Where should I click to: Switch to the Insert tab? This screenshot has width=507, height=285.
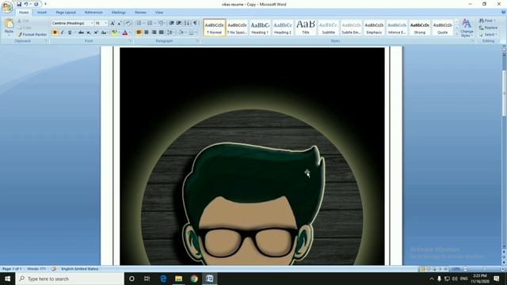click(42, 13)
